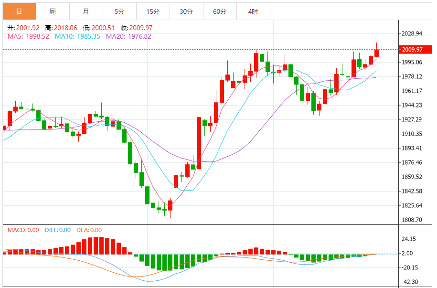Click the DEA:0.00 label

coord(89,230)
